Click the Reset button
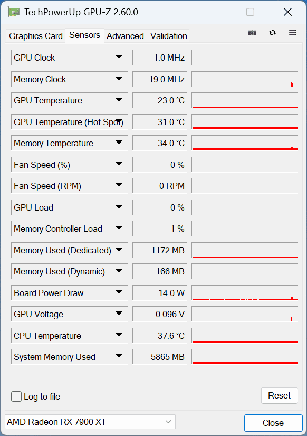 coord(279,395)
